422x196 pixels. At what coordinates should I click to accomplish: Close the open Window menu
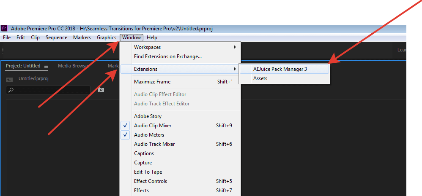click(132, 38)
